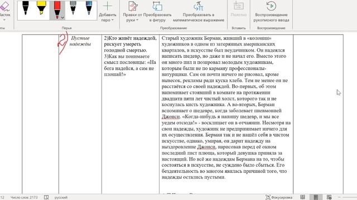Viewport: 357px width, 200px height.
Task: Click the русский language indicator
Action: coord(61,198)
